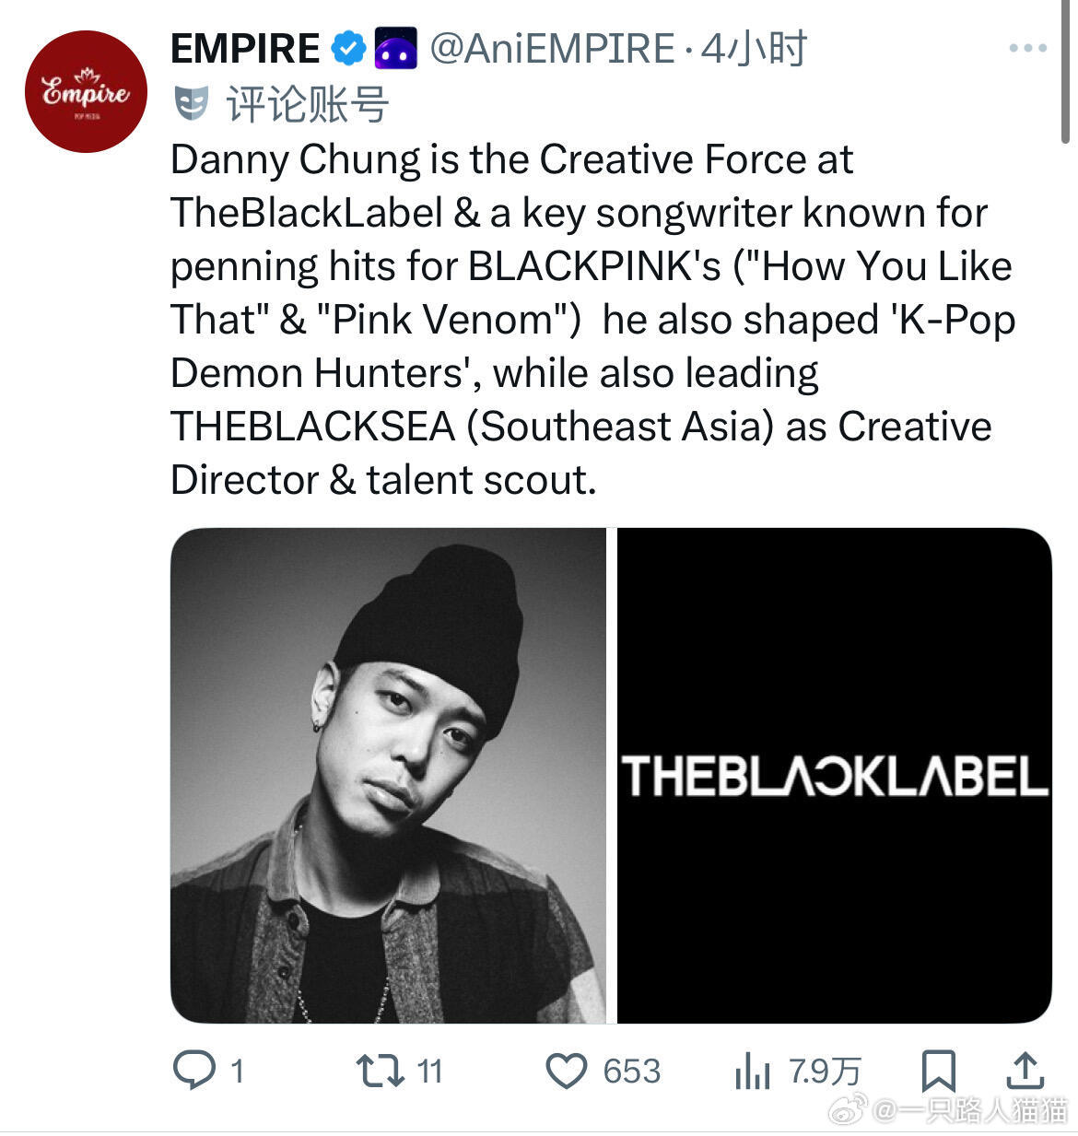This screenshot has width=1078, height=1136.
Task: Like the tweet with heart icon
Action: pos(566,1071)
